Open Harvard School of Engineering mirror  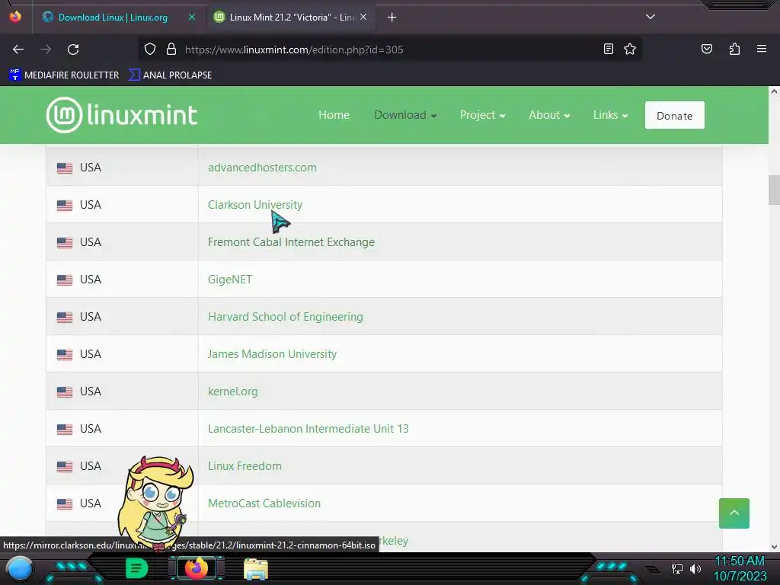pos(286,317)
